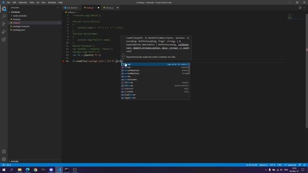Open terminal app from taskbar

[67, 170]
